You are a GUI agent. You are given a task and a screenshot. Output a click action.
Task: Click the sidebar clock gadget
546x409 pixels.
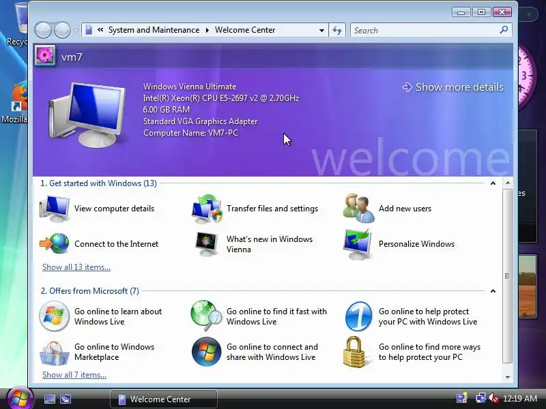point(528,76)
